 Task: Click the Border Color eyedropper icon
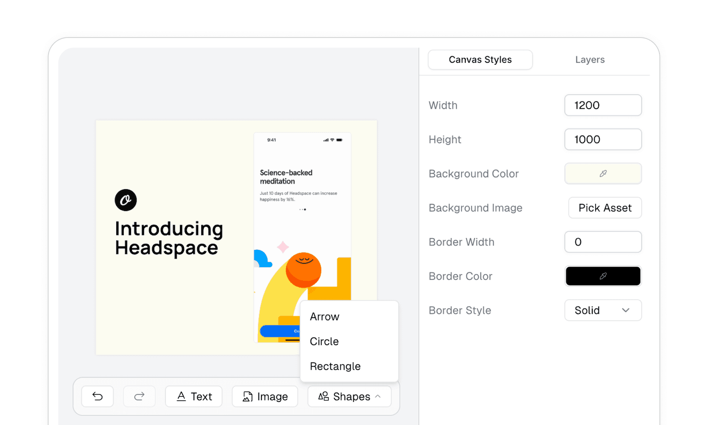pyautogui.click(x=603, y=276)
